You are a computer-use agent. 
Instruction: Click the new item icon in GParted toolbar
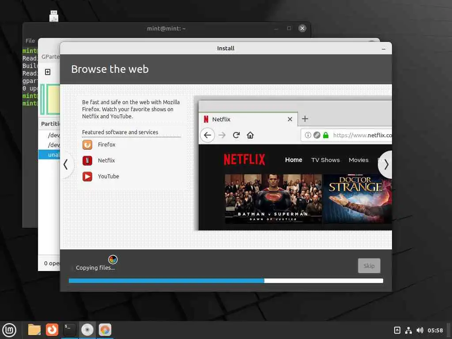(x=48, y=72)
